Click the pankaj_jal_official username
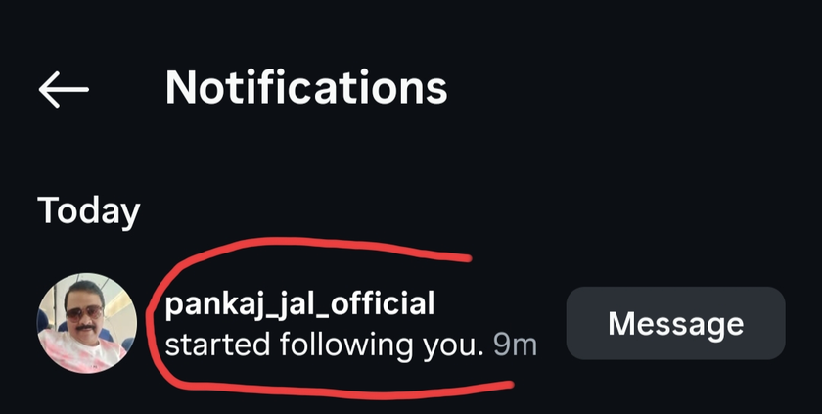 (298, 303)
